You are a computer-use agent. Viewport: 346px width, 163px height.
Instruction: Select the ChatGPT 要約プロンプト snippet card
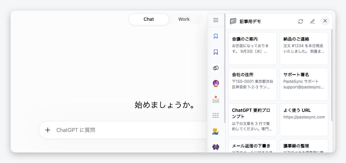pyautogui.click(x=253, y=120)
